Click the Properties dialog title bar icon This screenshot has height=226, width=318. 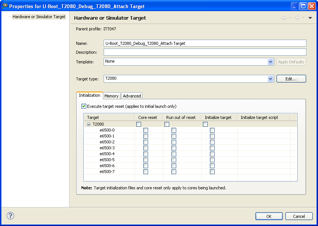tap(5, 6)
